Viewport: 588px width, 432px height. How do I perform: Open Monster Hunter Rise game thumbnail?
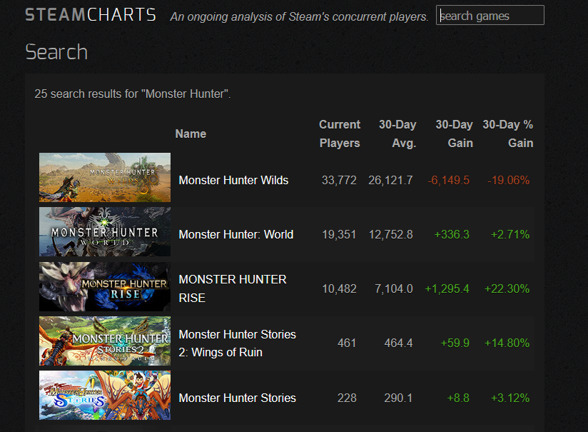[105, 286]
